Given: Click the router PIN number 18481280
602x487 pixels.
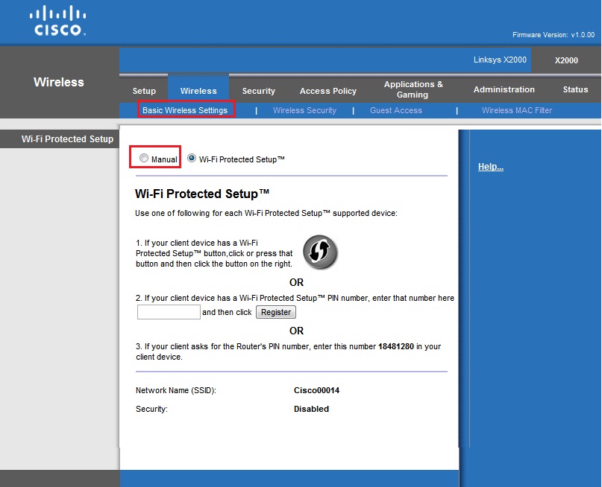Looking at the screenshot, I should (396, 346).
